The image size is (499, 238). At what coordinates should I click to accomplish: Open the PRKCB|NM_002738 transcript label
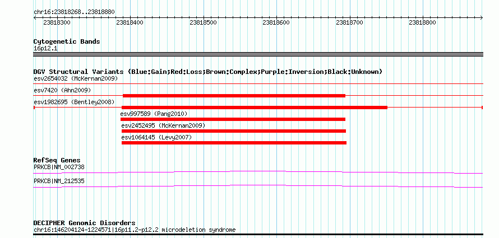coord(59,167)
